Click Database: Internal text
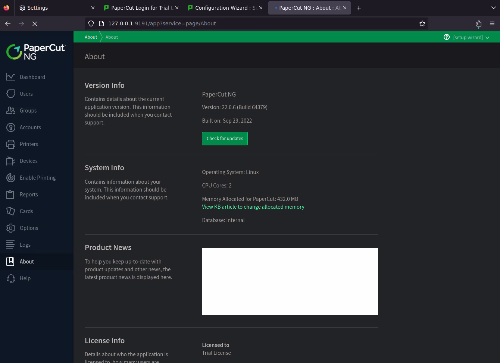 pos(223,220)
